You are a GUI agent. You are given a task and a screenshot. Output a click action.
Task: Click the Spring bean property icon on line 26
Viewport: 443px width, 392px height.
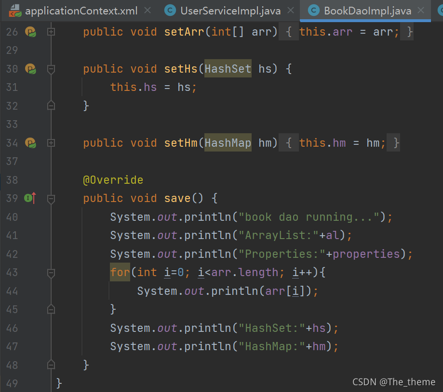[x=30, y=32]
